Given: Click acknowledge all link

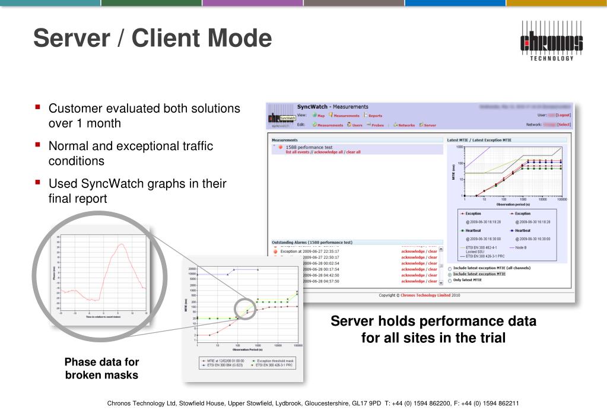Looking at the screenshot, I should 328,152.
